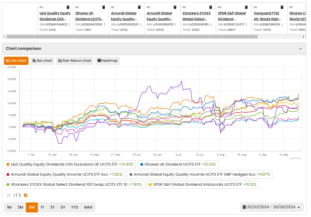Image resolution: width=311 pixels, height=217 pixels.
Task: Click drag handle on iShares Core World column
Action: coord(291,7)
